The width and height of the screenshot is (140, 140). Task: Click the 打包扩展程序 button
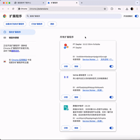point(37,24)
